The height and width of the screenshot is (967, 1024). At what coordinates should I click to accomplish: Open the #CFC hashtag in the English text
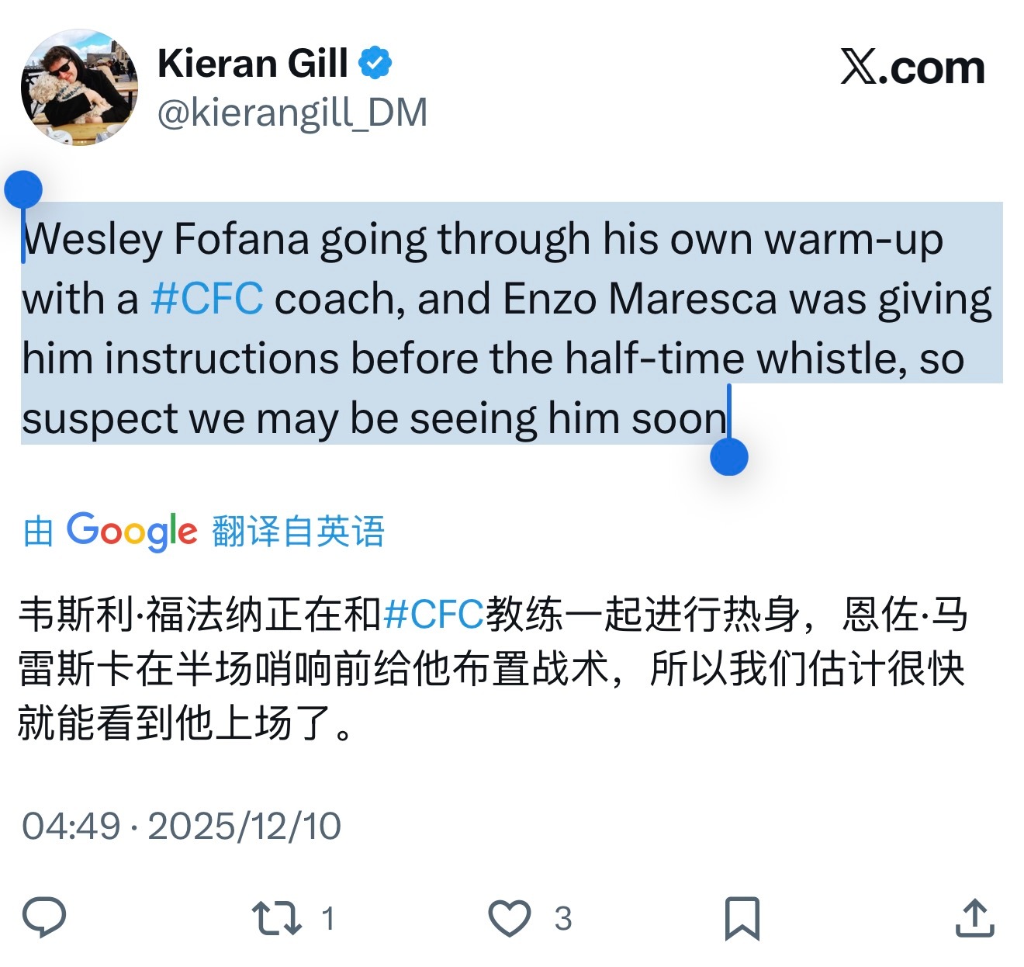click(206, 299)
